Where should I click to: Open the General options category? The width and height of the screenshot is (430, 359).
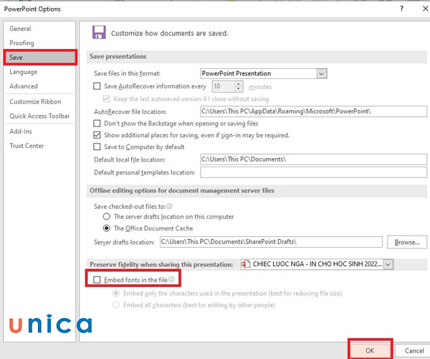(x=20, y=29)
